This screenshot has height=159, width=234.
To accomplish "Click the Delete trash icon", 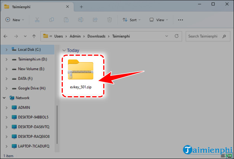I will coord(109,20).
